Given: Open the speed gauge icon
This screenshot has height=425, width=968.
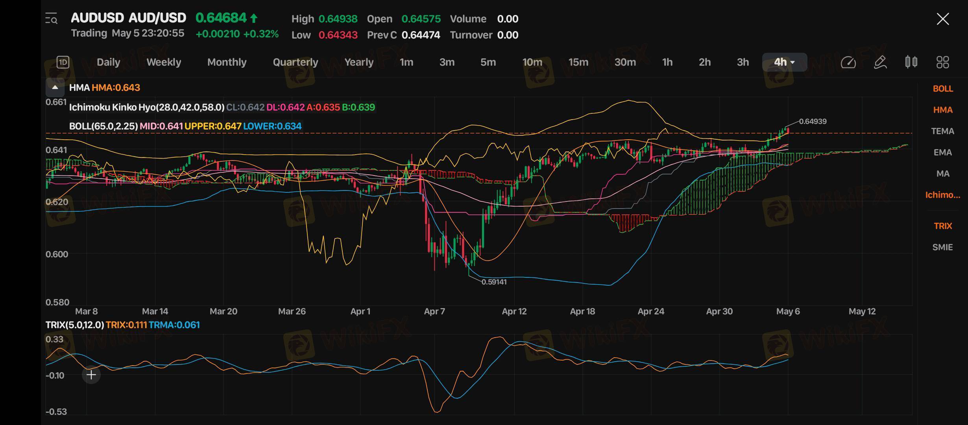Looking at the screenshot, I should pos(848,62).
